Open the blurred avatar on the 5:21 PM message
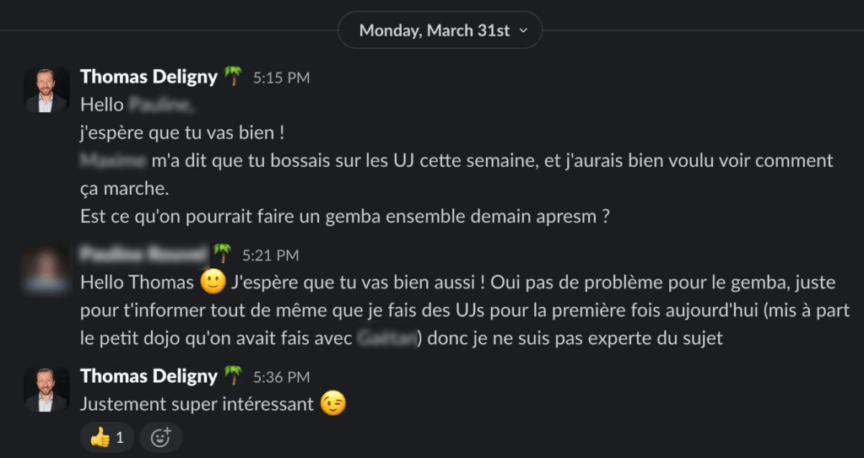 (46, 268)
